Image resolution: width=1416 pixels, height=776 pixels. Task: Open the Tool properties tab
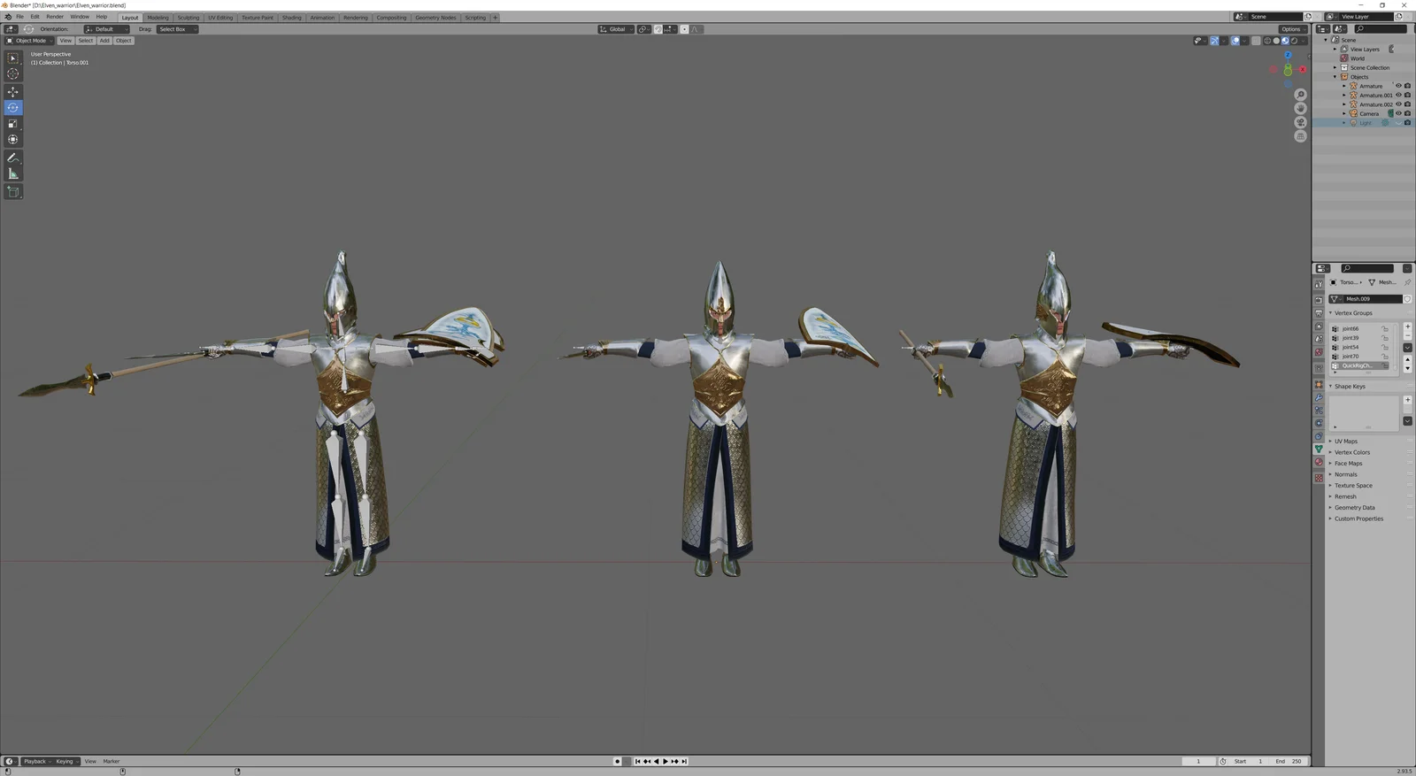point(1319,284)
